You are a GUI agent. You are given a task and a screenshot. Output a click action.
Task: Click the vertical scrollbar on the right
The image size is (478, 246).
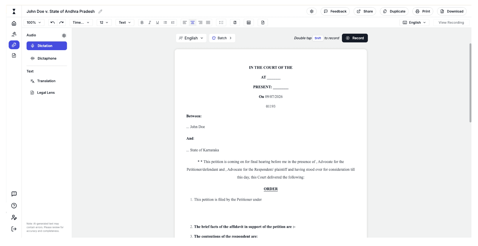click(470, 83)
